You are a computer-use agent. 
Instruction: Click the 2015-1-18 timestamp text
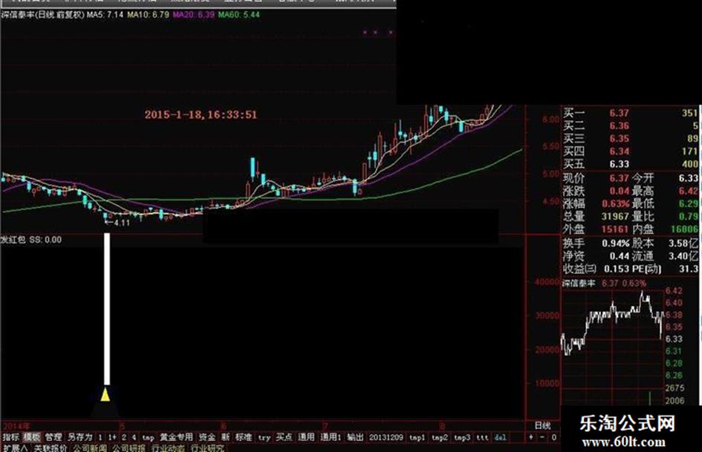(x=201, y=114)
